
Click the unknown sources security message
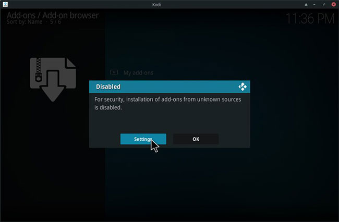pos(168,103)
